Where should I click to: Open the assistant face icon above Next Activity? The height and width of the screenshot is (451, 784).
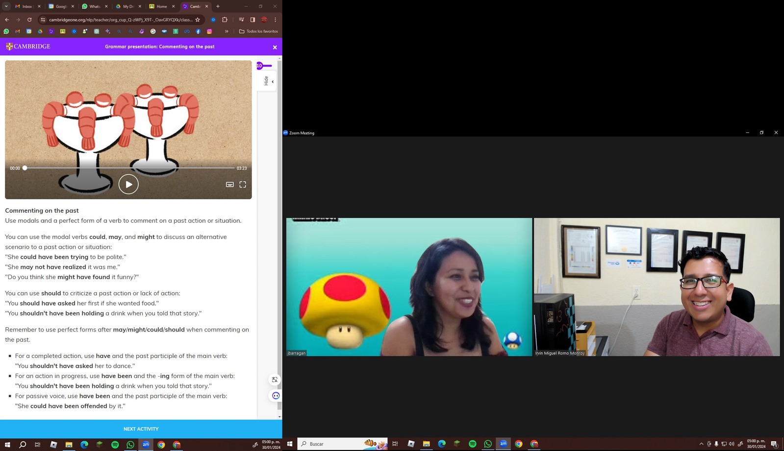(x=276, y=396)
